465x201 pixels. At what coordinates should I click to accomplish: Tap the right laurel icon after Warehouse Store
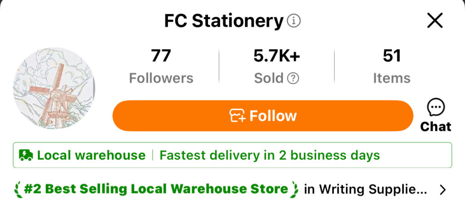(295, 189)
